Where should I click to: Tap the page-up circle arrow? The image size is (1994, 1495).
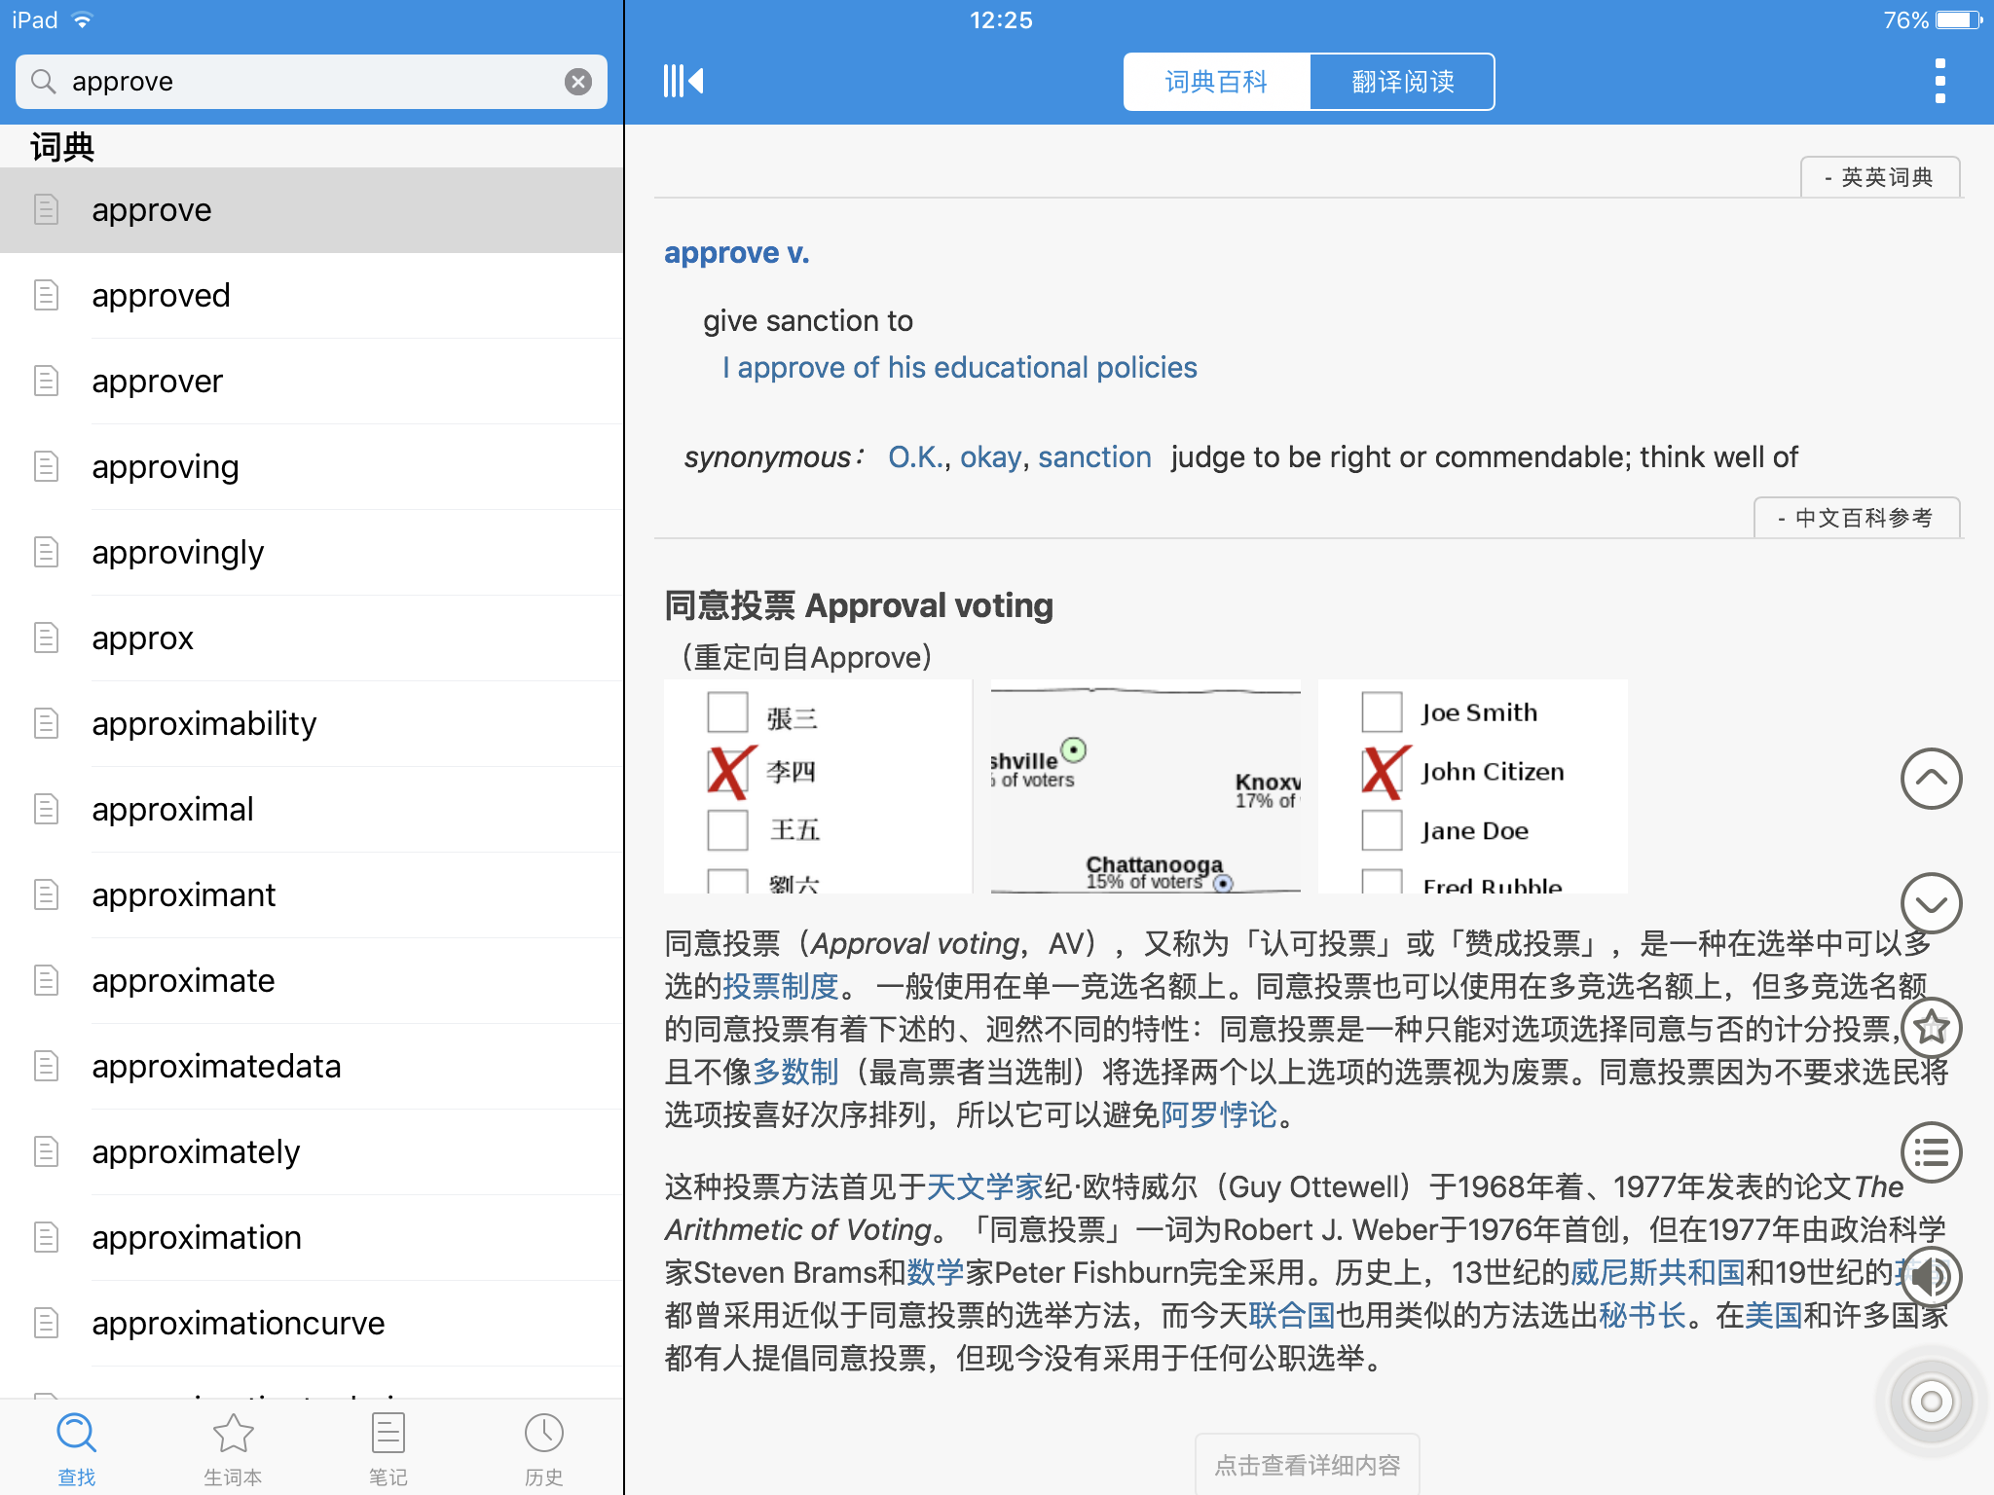tap(1931, 779)
